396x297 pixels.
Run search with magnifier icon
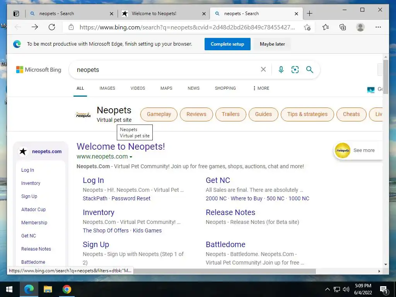(x=310, y=70)
